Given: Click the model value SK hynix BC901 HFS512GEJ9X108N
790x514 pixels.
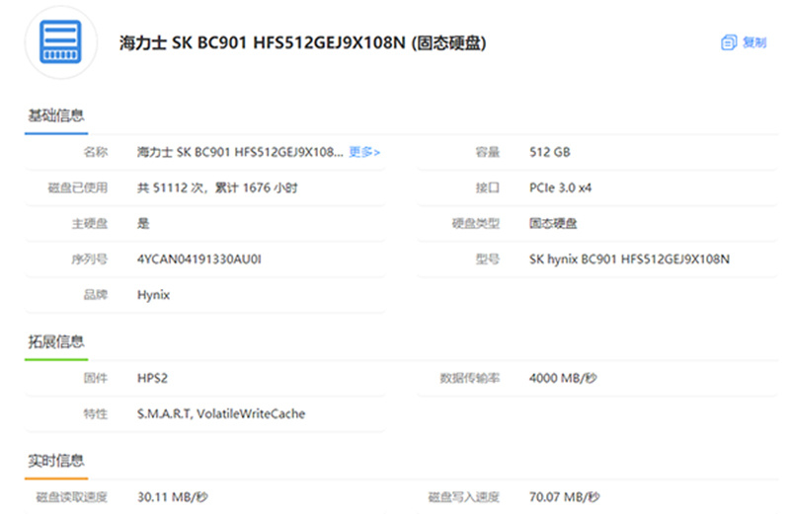Looking at the screenshot, I should tap(629, 259).
